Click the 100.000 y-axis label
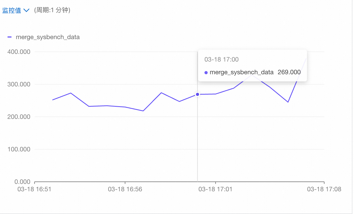Screen dimensions: 354x214 (18, 149)
